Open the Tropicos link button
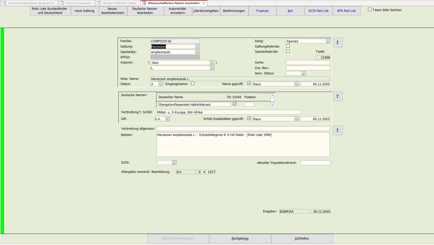 [x=262, y=11]
